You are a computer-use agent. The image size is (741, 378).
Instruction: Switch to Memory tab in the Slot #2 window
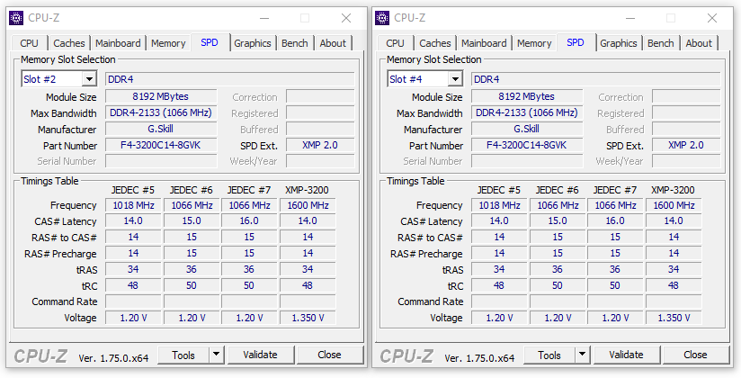tap(168, 43)
